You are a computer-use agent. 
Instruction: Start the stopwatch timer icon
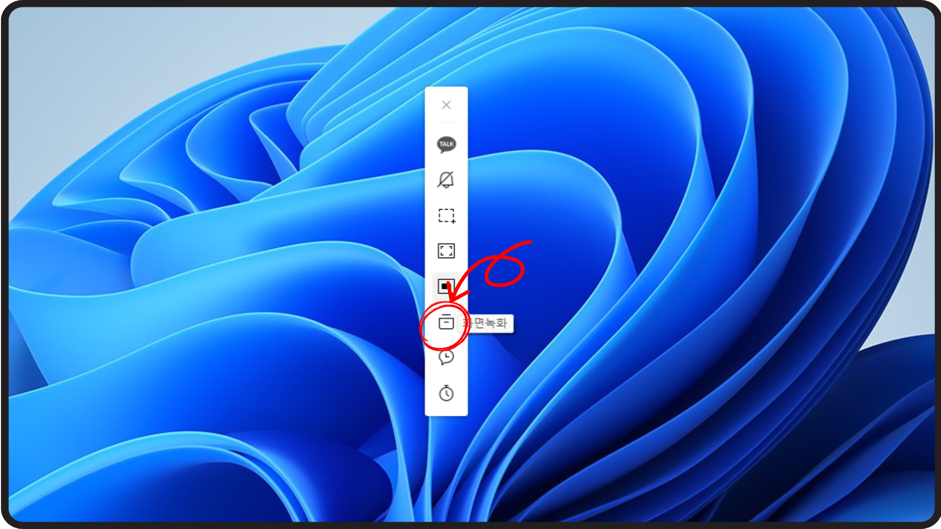[x=446, y=393]
